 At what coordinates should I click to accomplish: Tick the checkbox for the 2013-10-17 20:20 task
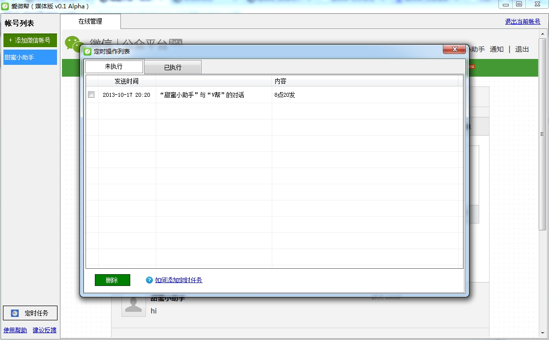click(x=91, y=94)
